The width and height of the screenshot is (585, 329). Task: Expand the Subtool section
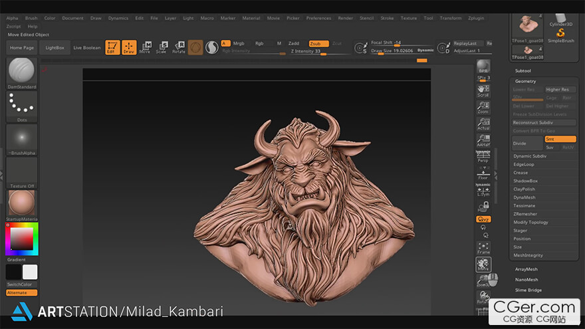tap(523, 71)
